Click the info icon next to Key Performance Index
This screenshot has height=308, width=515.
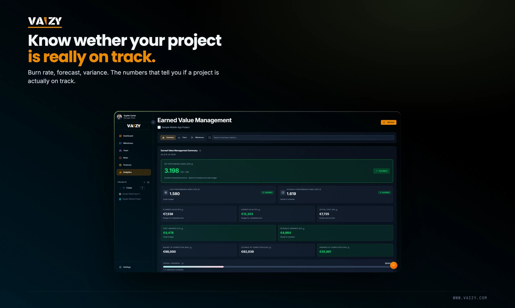192,164
